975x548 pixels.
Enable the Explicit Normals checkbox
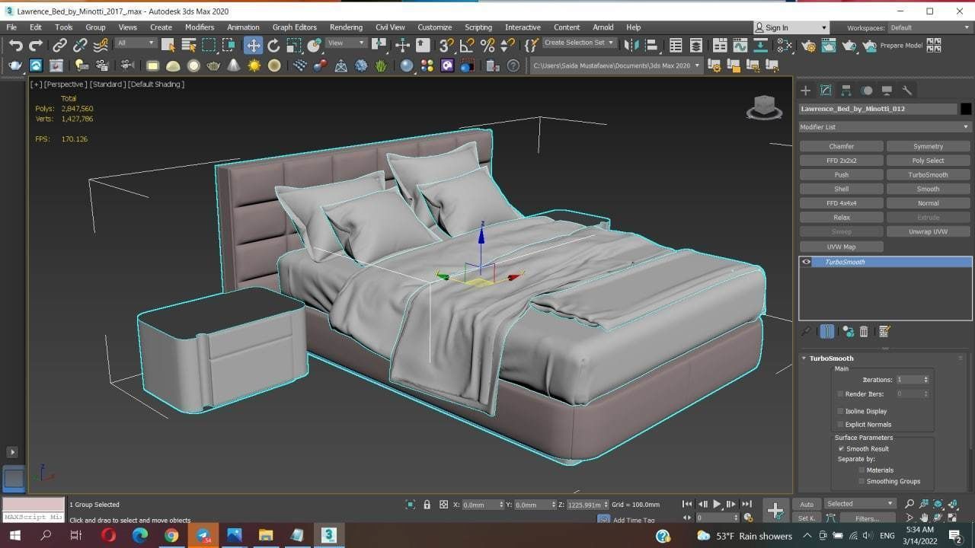(840, 425)
